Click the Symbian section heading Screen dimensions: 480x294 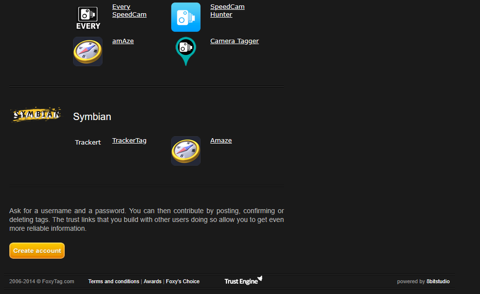click(92, 117)
